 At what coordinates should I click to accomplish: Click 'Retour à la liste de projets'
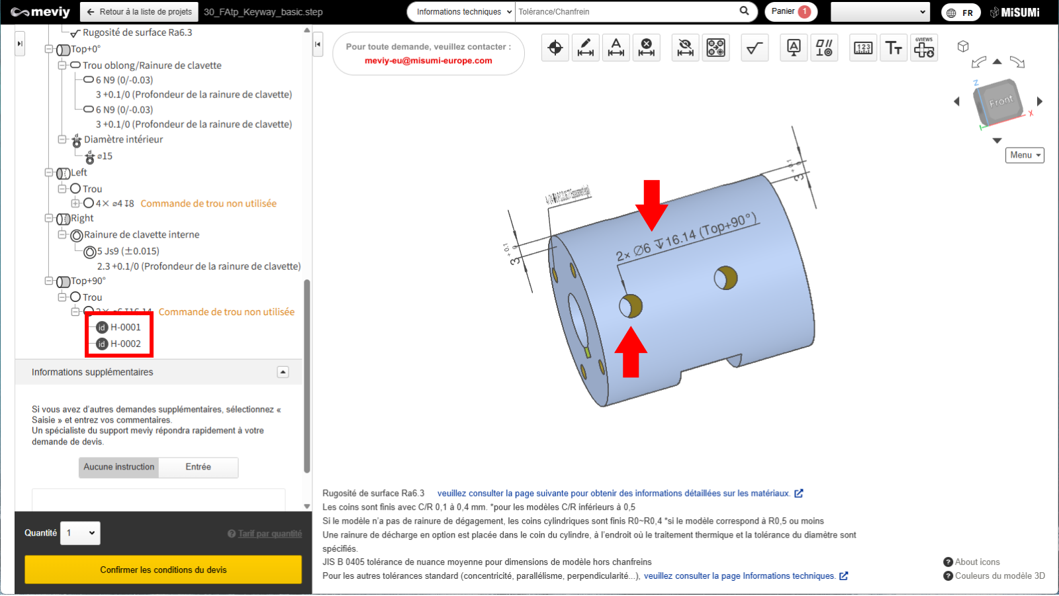140,12
